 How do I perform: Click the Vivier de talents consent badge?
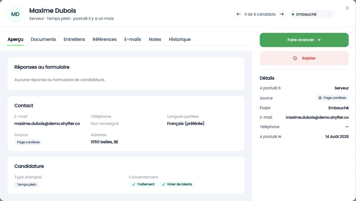(x=177, y=184)
